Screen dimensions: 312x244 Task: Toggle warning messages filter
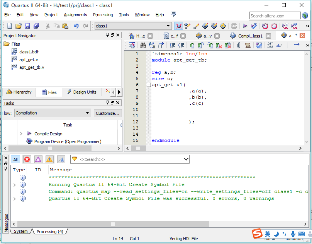click(x=49, y=159)
